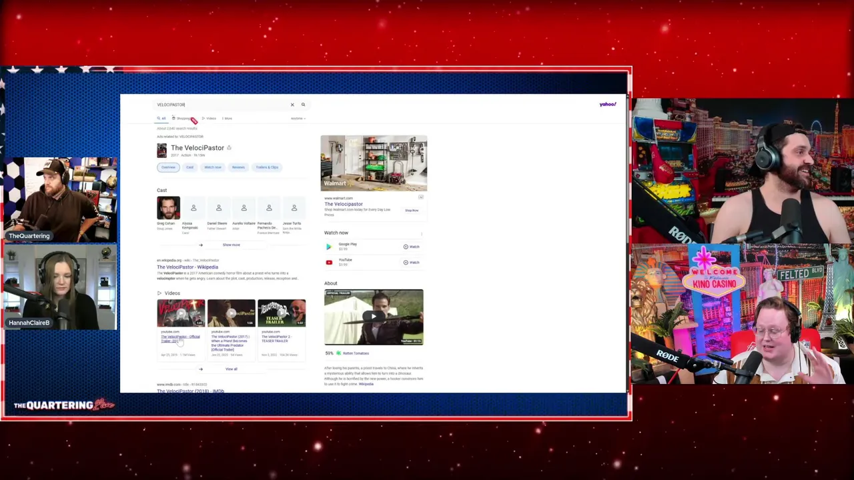Play the 2017 Official Trailer video thumbnail
854x480 pixels.
231,313
